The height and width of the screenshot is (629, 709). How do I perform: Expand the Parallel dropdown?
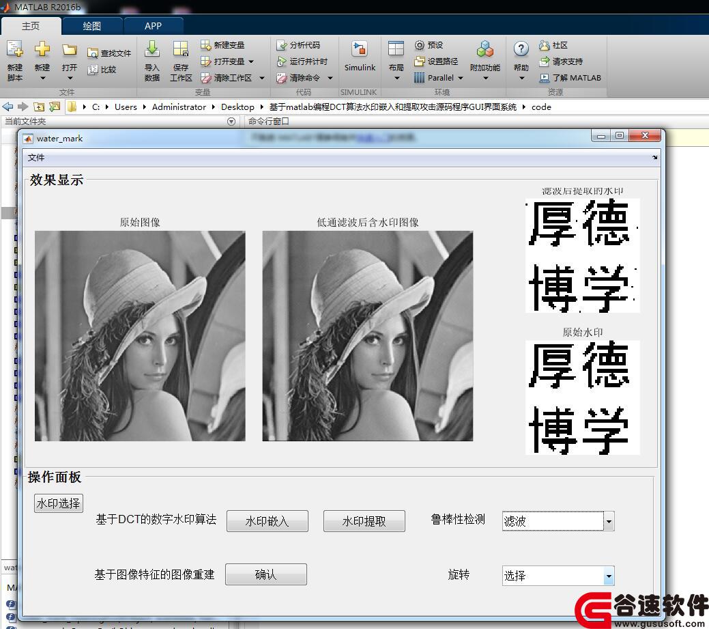coord(461,79)
